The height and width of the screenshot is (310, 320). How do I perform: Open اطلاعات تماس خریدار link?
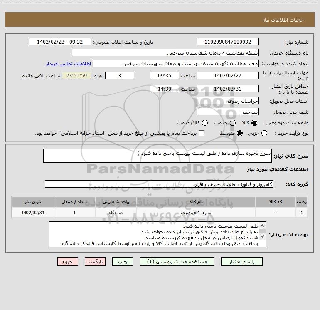[x=69, y=64]
